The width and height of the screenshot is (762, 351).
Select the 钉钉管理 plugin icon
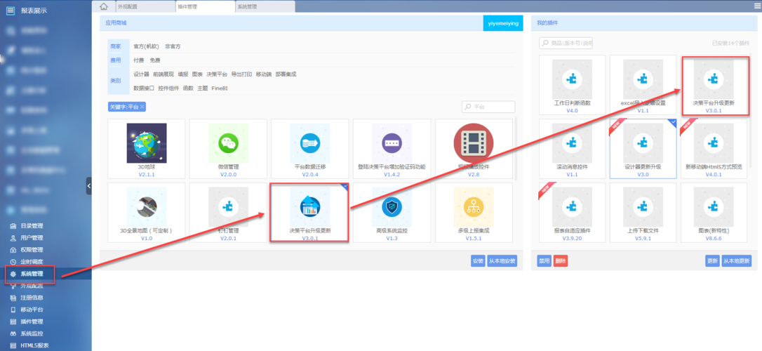point(229,206)
